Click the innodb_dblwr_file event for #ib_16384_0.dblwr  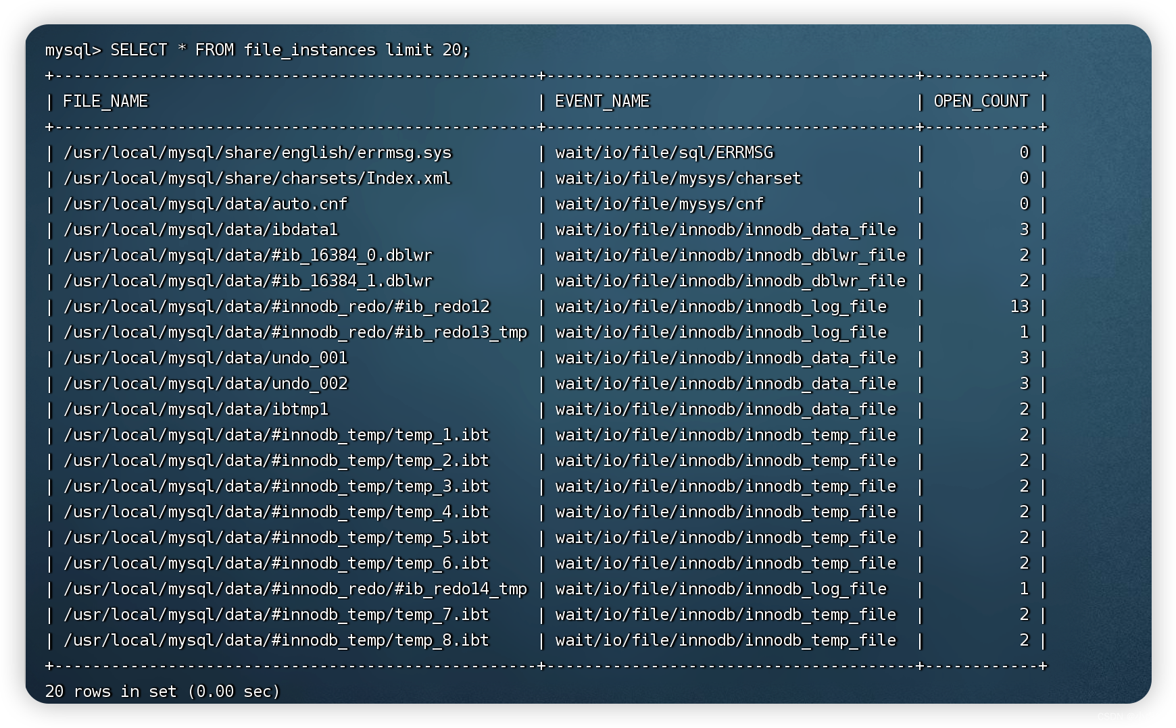(731, 255)
